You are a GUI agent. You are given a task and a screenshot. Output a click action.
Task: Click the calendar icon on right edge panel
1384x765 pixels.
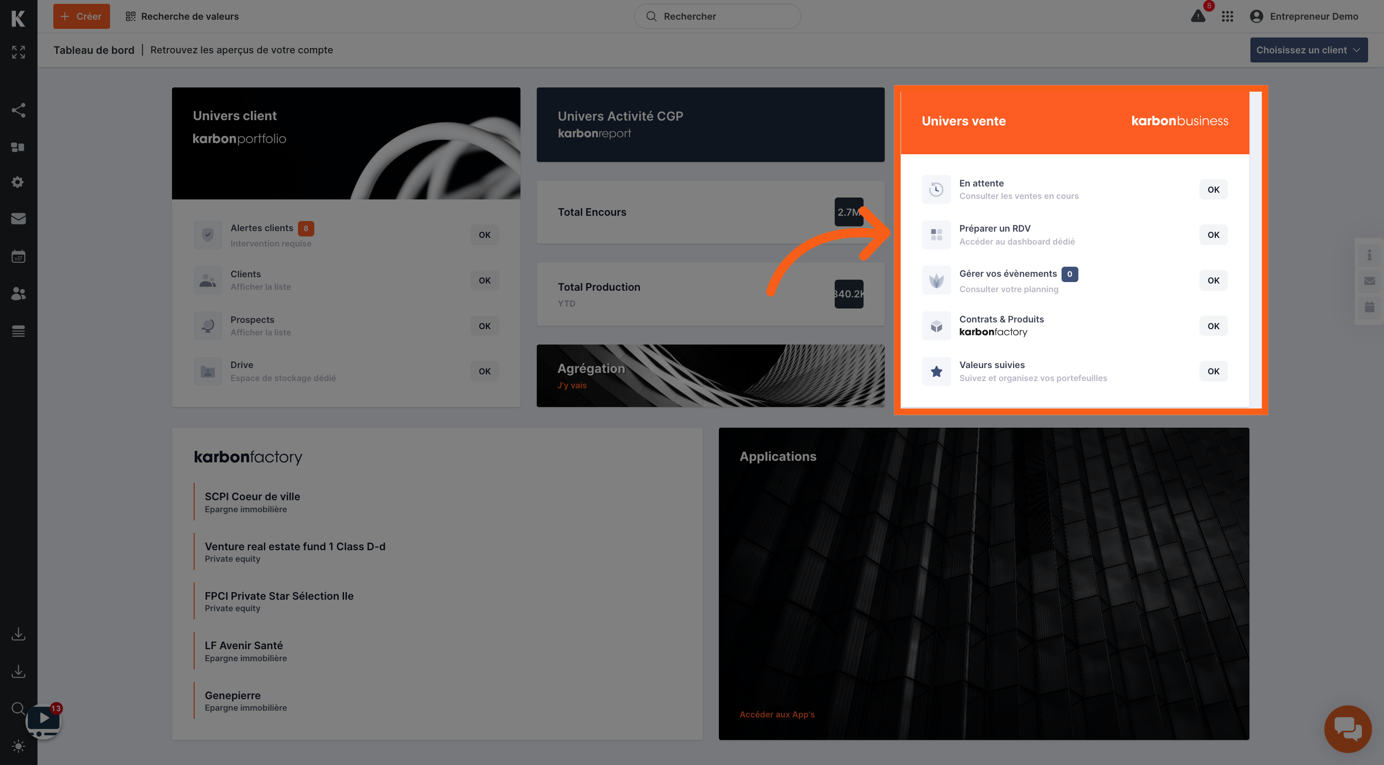(x=1369, y=307)
